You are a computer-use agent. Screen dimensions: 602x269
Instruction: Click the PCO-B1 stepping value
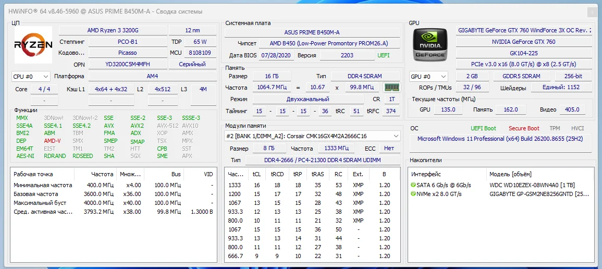pos(128,41)
